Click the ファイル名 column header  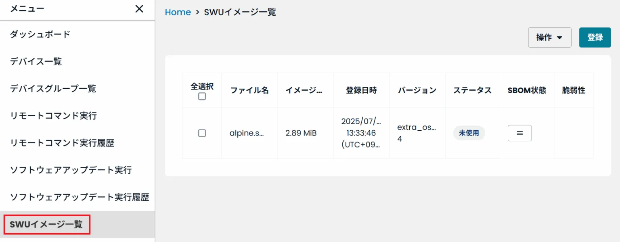tap(249, 90)
